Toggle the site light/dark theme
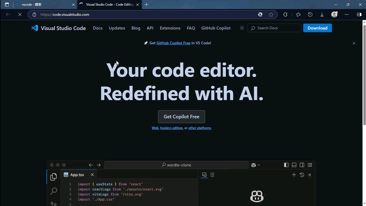This screenshot has height=206, width=366. [242, 28]
